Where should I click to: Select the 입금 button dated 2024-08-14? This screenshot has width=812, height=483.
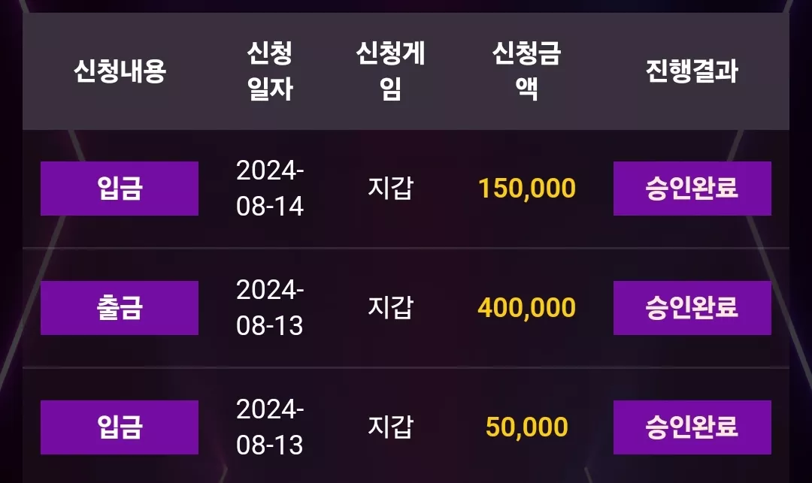click(x=120, y=189)
